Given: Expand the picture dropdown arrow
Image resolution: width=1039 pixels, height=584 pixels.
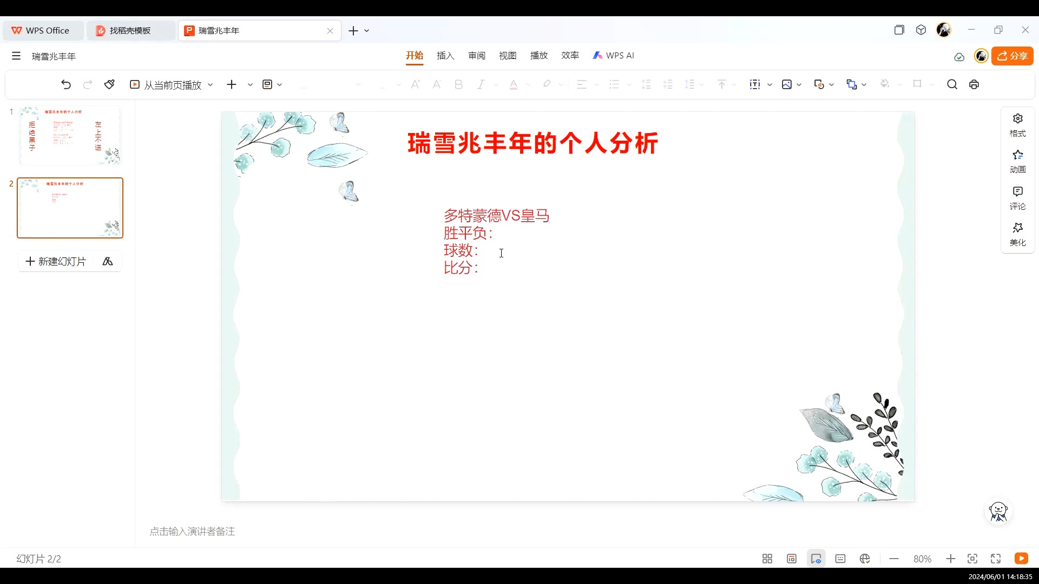Looking at the screenshot, I should point(799,85).
